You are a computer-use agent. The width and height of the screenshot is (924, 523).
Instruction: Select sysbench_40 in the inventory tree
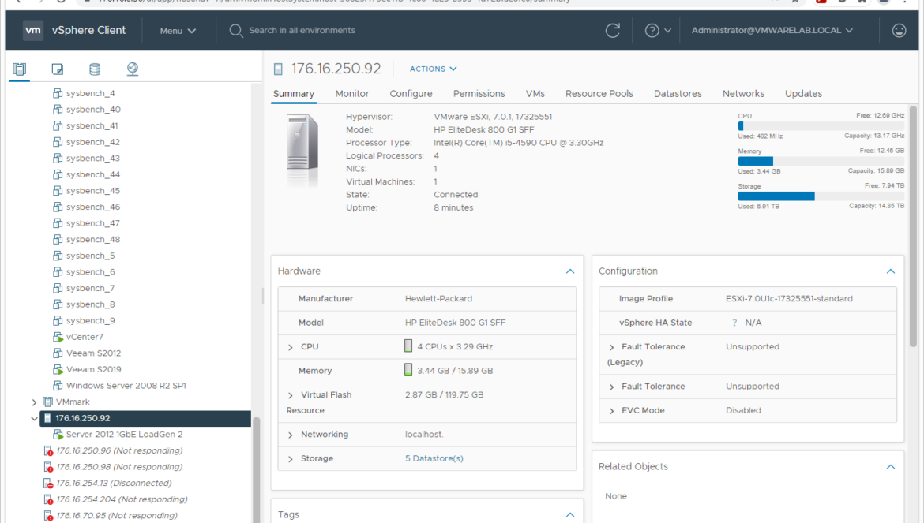pos(93,110)
